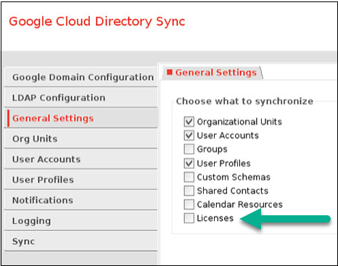Uncheck the Organizational Units checkbox
Screen dimensions: 338x266
189,122
